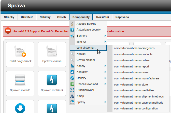
Task: Click the red warning icon in alert
Action: tap(8, 31)
